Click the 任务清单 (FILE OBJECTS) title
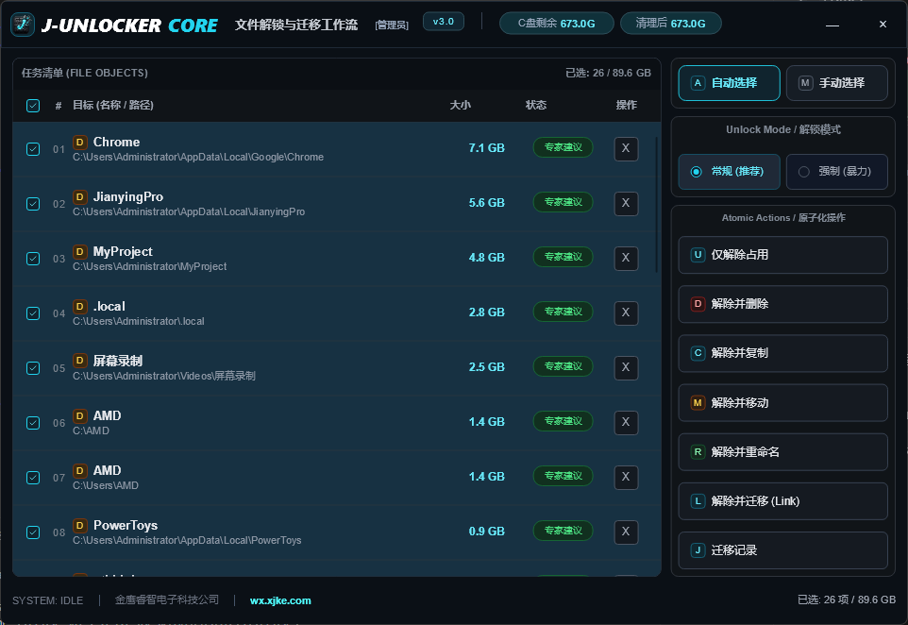The width and height of the screenshot is (908, 625). pyautogui.click(x=85, y=73)
